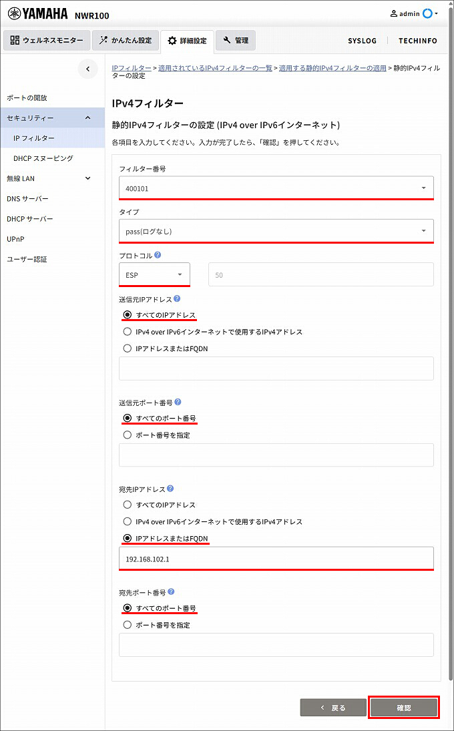The height and width of the screenshot is (731, 454).
Task: Select source IPv4 over IPv6 address radio
Action: (x=128, y=332)
